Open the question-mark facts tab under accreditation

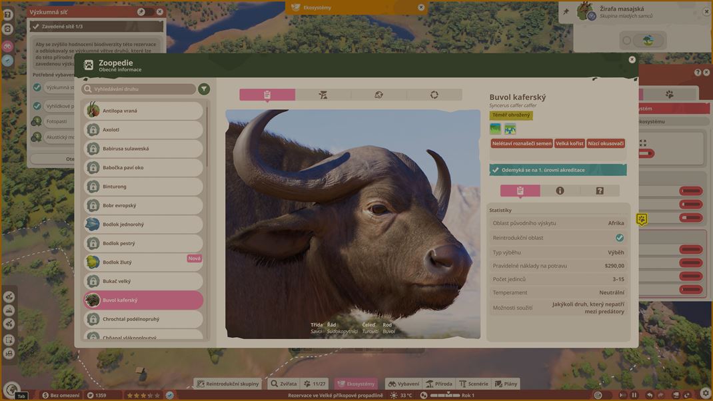(x=600, y=191)
